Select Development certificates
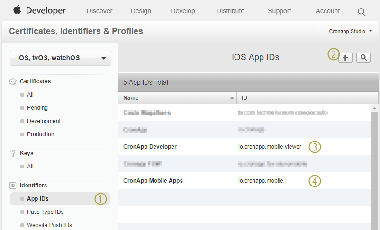Image resolution: width=380 pixels, height=230 pixels. pos(44,121)
